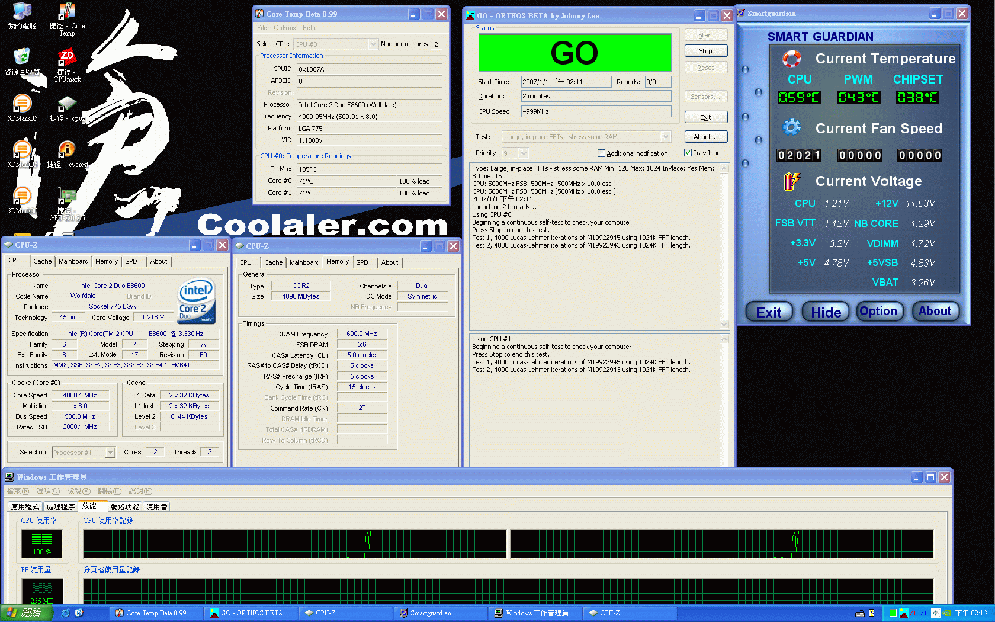Click the second Internet Explorer quick launch icon
995x622 pixels.
click(x=79, y=613)
